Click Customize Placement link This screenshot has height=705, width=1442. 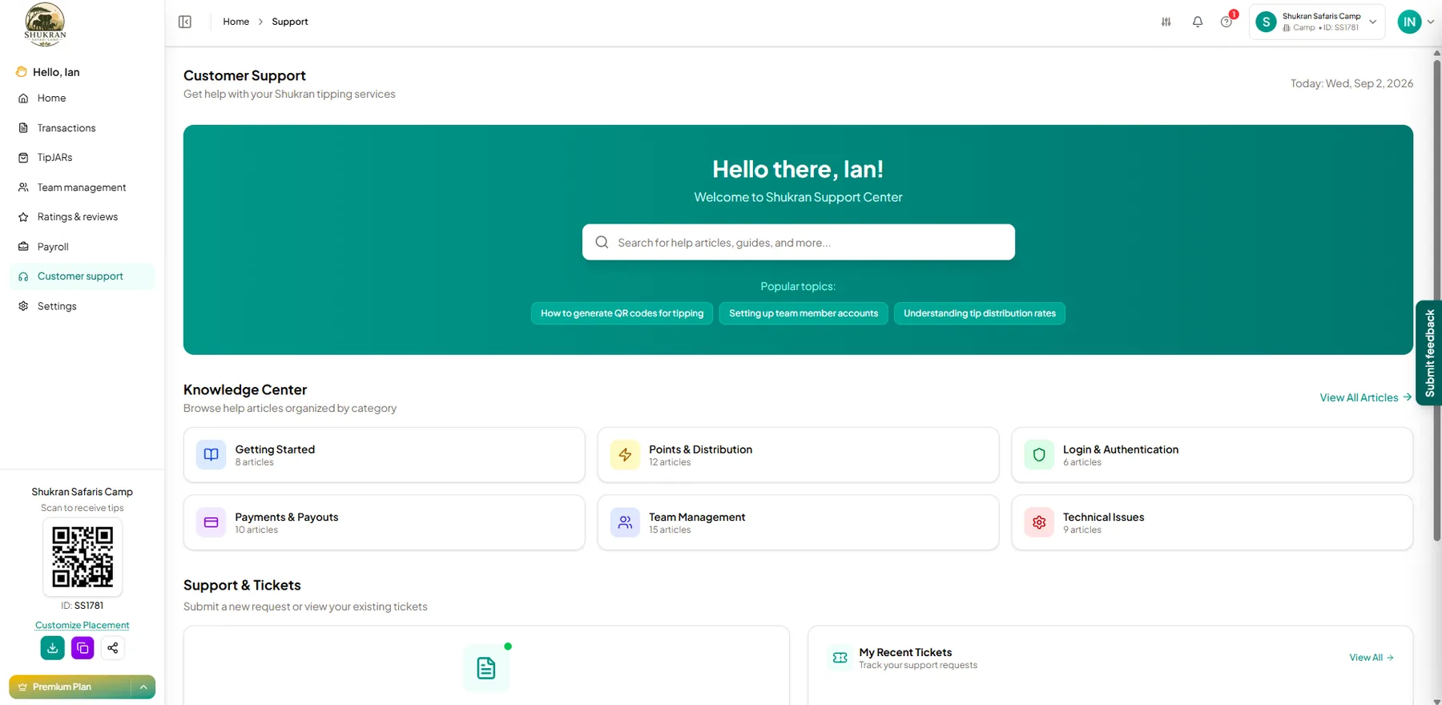tap(83, 625)
